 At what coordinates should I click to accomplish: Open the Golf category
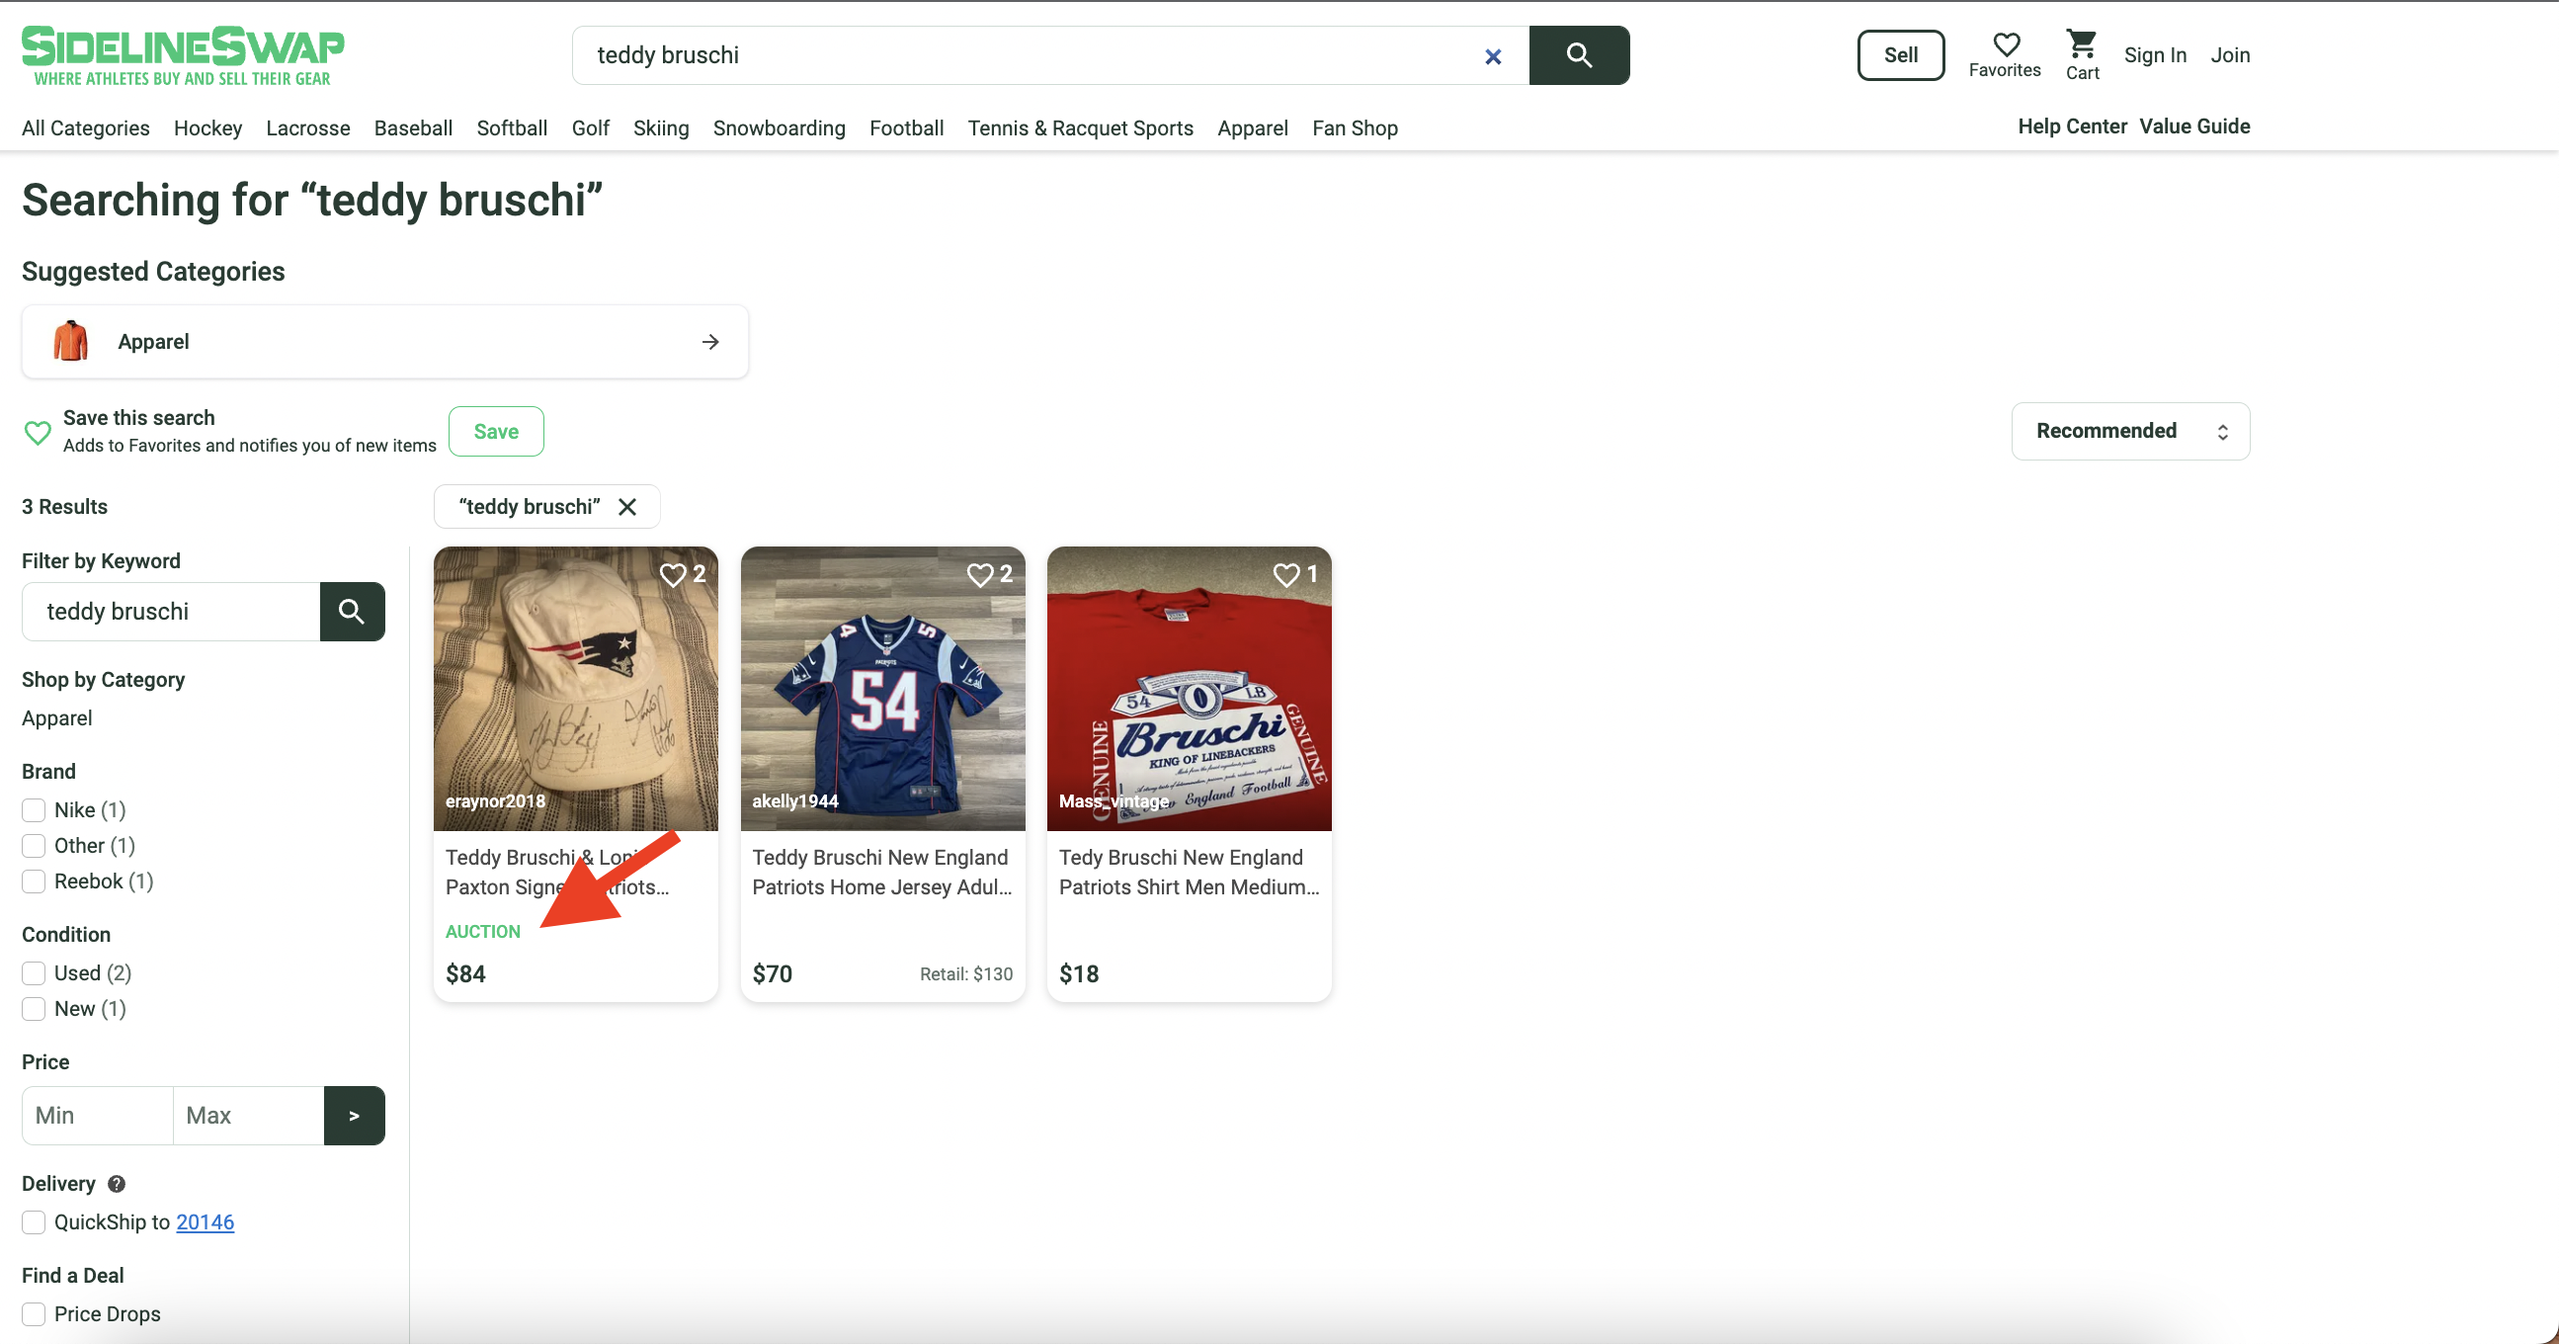pyautogui.click(x=590, y=128)
